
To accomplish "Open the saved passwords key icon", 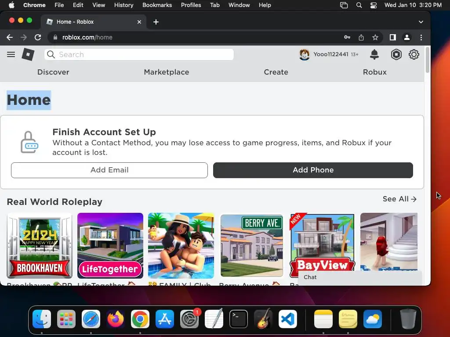I will pyautogui.click(x=347, y=37).
